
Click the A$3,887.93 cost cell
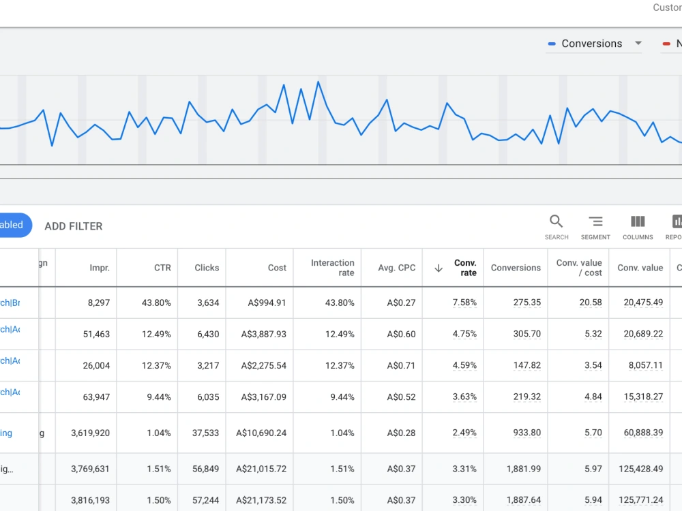point(263,334)
